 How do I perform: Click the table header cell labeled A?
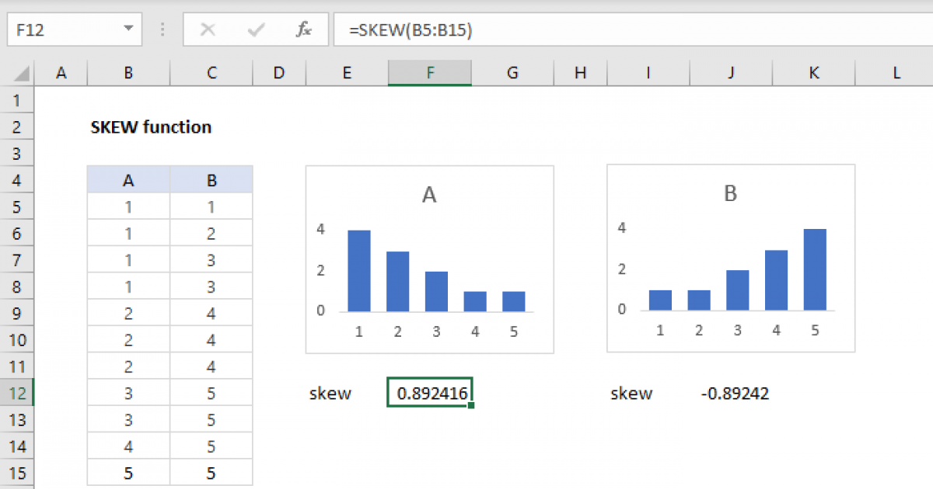(128, 181)
